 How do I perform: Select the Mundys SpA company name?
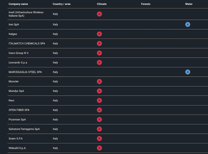coord(16,91)
